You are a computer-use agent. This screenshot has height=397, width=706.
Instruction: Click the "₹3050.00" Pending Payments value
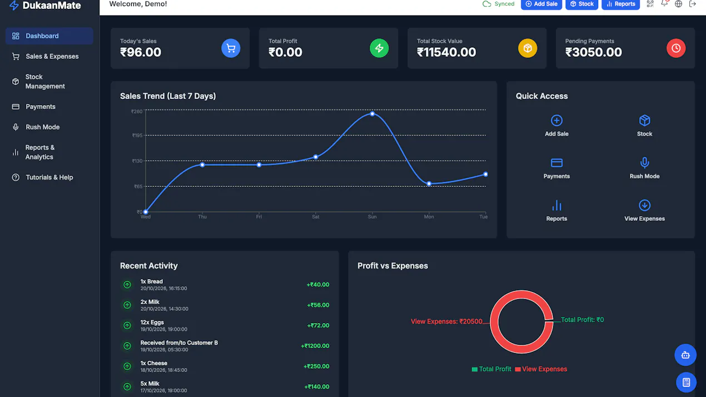(594, 52)
